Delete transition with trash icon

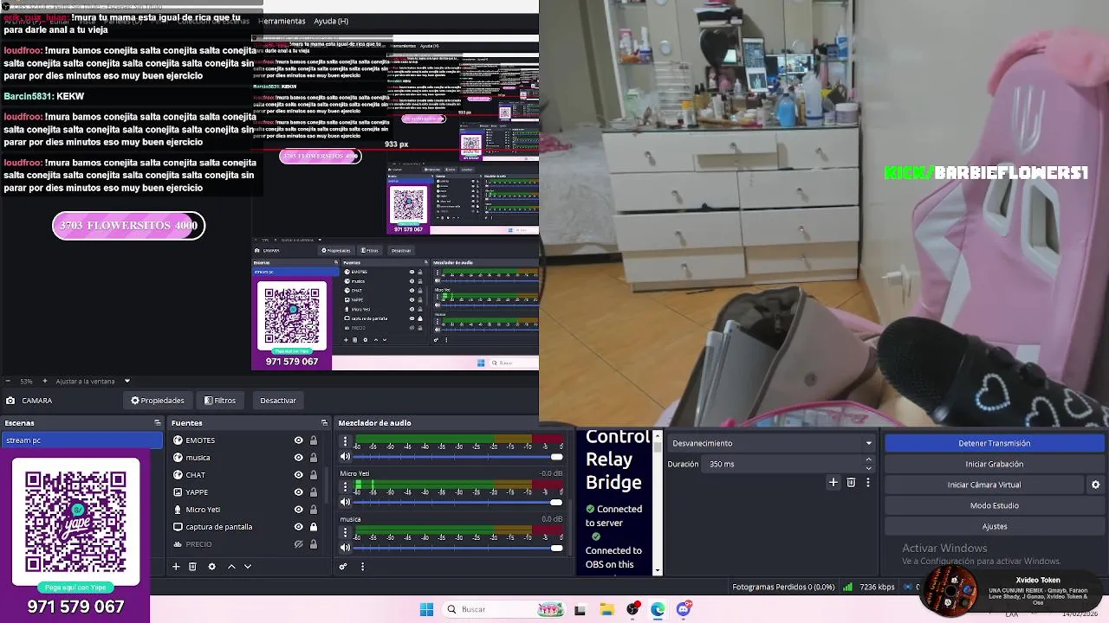coord(851,483)
